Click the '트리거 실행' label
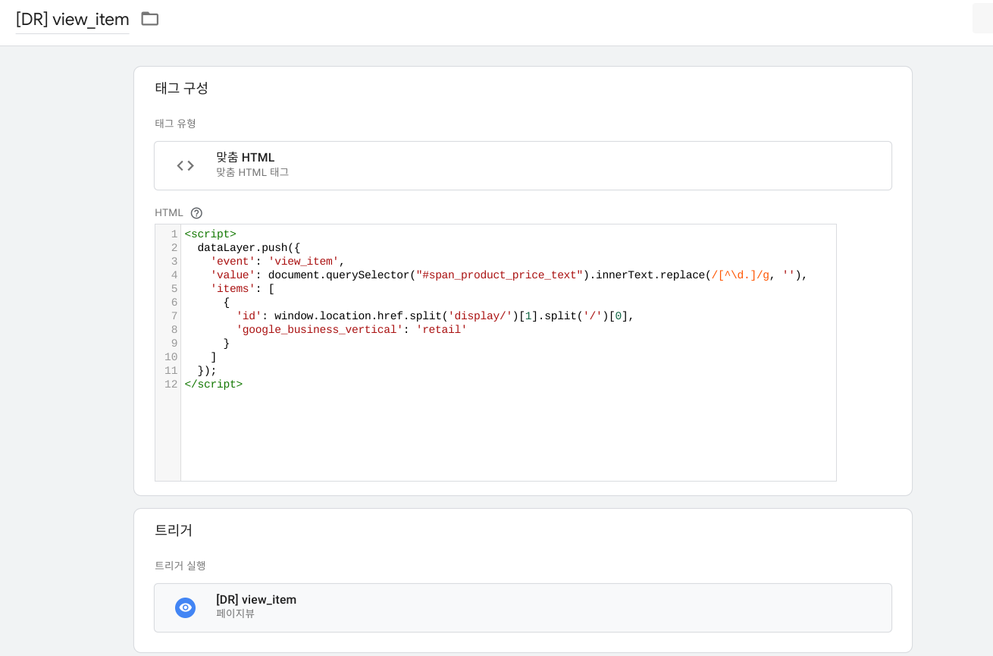The height and width of the screenshot is (656, 993). [180, 565]
